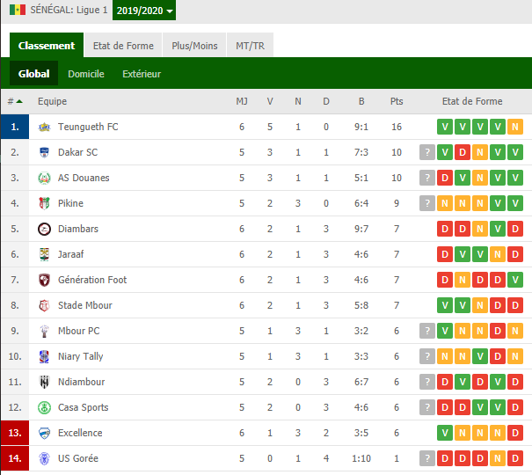Click the US Gorée club crest
This screenshot has height=475, width=532.
point(44,458)
